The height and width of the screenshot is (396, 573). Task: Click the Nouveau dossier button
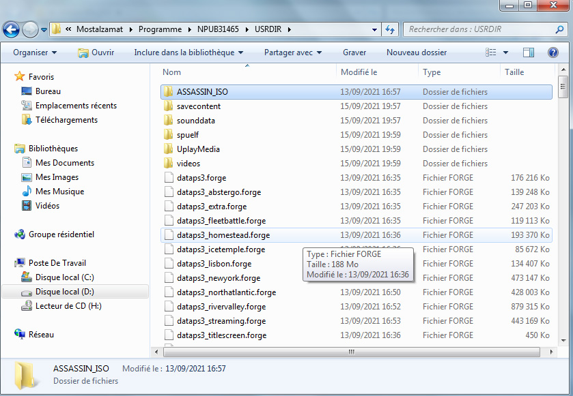click(x=416, y=52)
